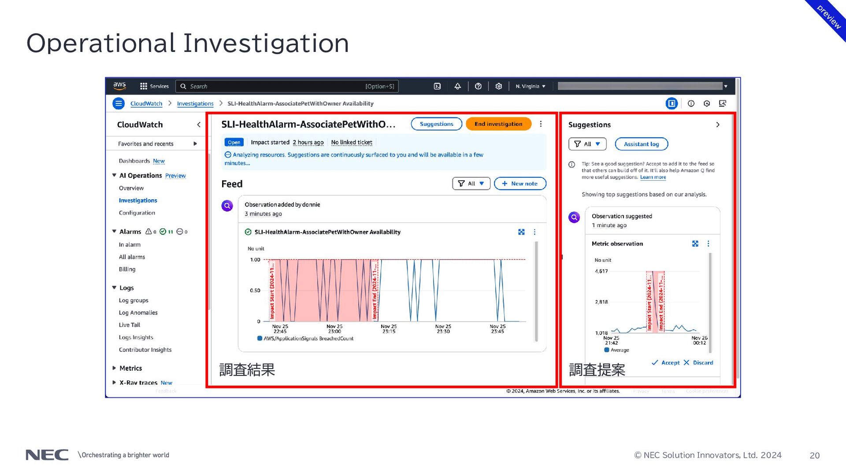Enlarge the Metric observation chart
The height and width of the screenshot is (475, 846).
tap(695, 244)
